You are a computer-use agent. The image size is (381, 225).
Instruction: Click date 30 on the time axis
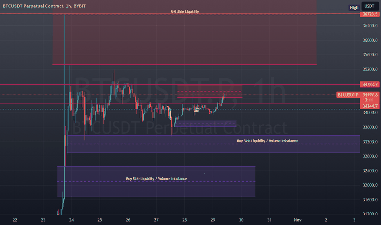[x=241, y=220]
